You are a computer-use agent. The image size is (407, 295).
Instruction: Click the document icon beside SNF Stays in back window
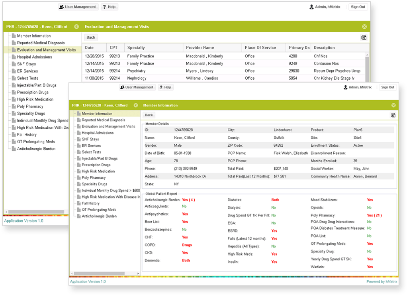click(14, 64)
